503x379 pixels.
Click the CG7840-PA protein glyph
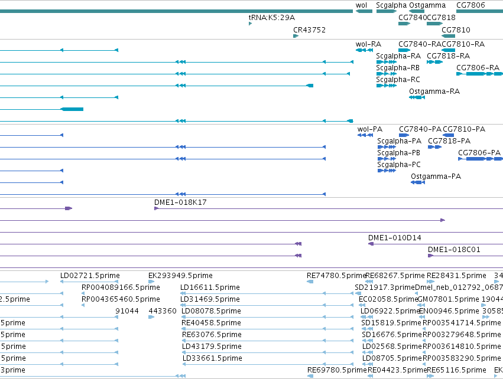coord(404,135)
